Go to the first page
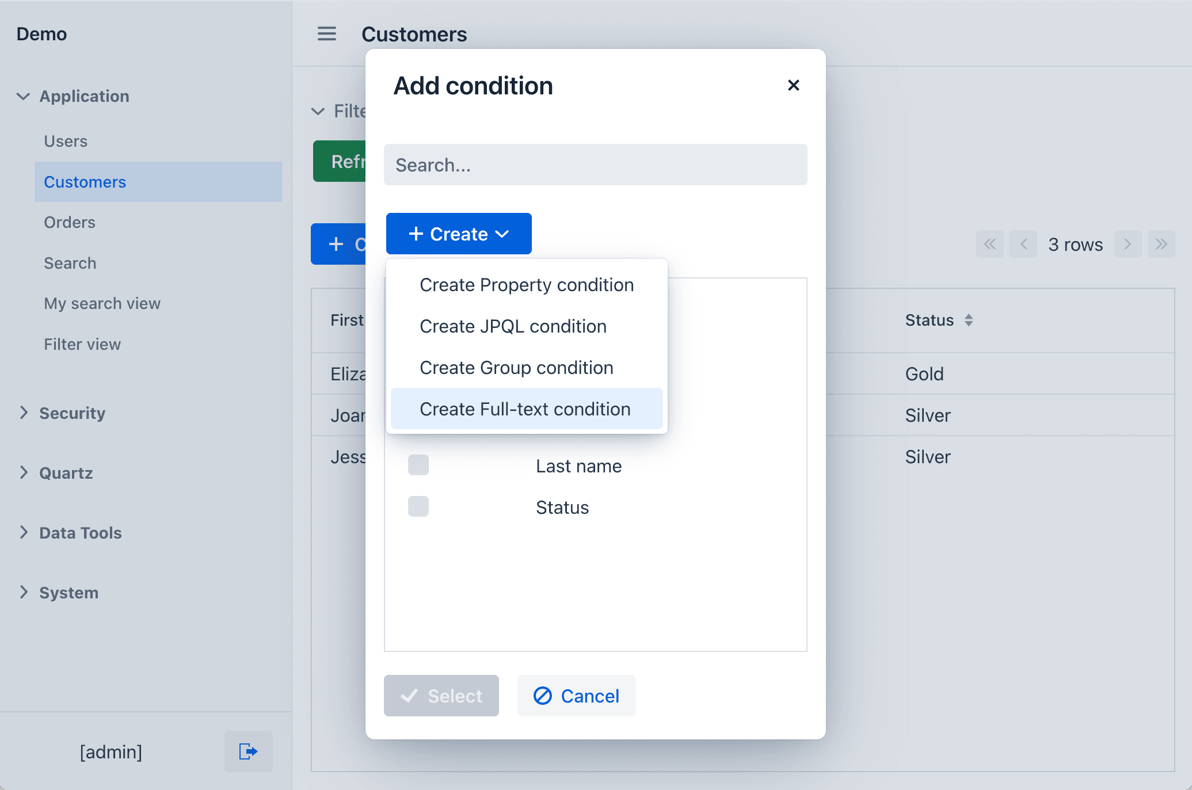The image size is (1192, 790). tap(989, 244)
